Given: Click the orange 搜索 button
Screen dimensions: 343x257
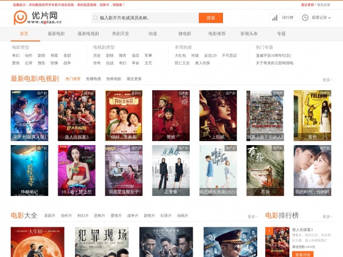Looking at the screenshot, I should tap(211, 18).
